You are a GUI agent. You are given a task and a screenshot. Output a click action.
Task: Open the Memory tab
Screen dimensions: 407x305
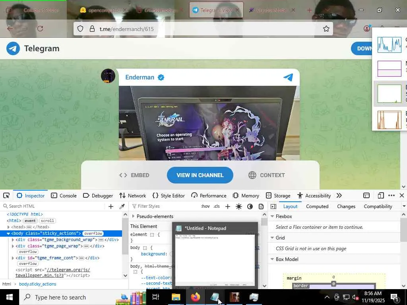(246, 195)
